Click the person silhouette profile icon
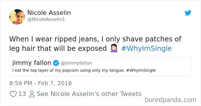 pyautogui.click(x=32, y=94)
